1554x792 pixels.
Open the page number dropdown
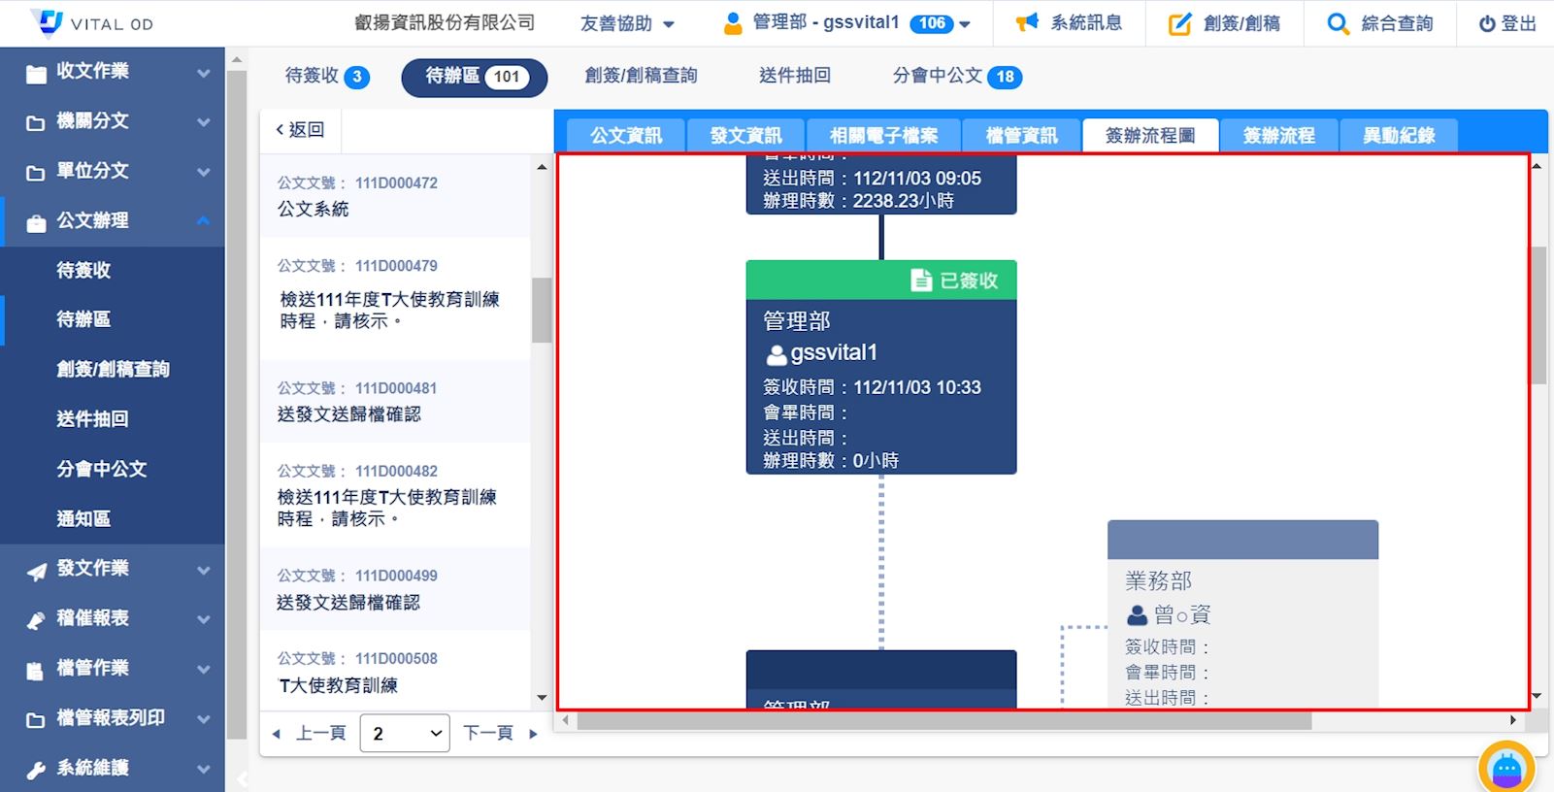[405, 734]
